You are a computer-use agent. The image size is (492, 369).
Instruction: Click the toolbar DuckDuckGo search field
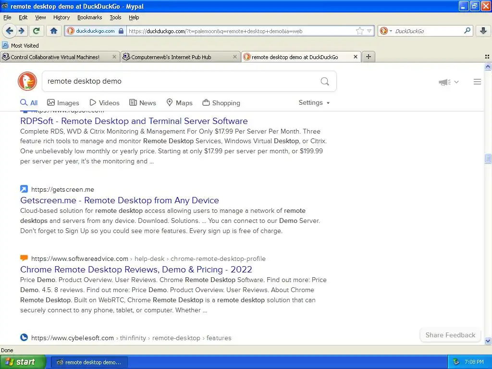pos(428,31)
